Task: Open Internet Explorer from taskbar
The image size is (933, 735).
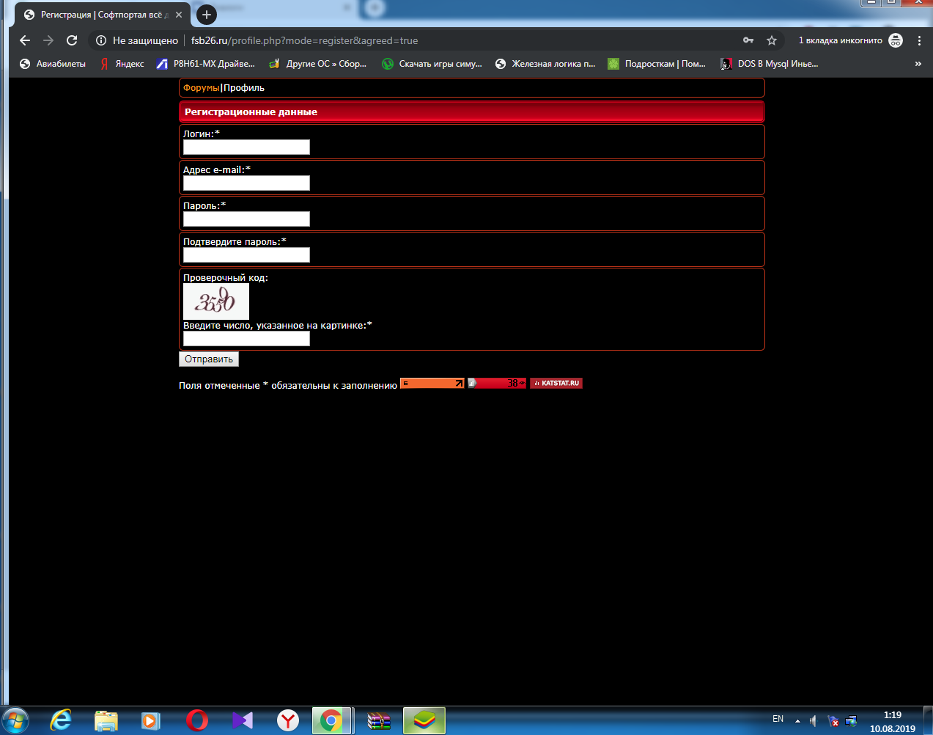Action: 60,720
